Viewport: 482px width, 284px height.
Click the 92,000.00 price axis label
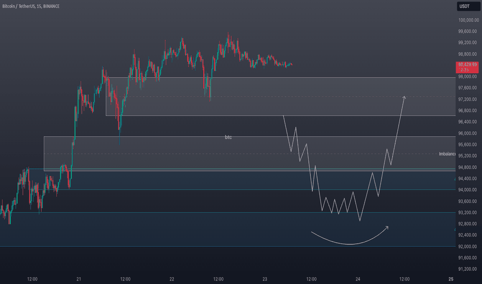[x=468, y=246]
